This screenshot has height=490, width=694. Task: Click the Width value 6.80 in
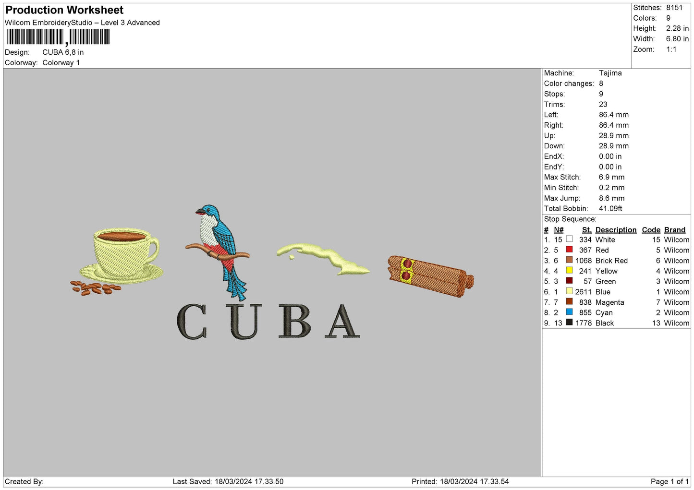pyautogui.click(x=677, y=39)
